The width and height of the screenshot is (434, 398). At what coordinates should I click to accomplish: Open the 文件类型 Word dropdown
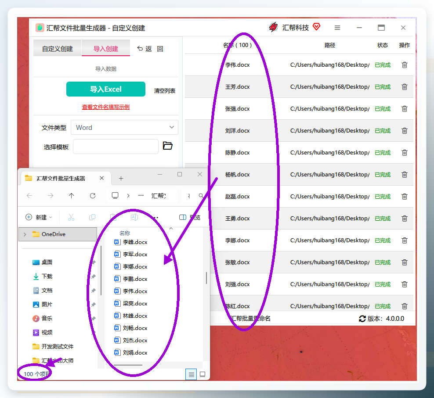125,128
